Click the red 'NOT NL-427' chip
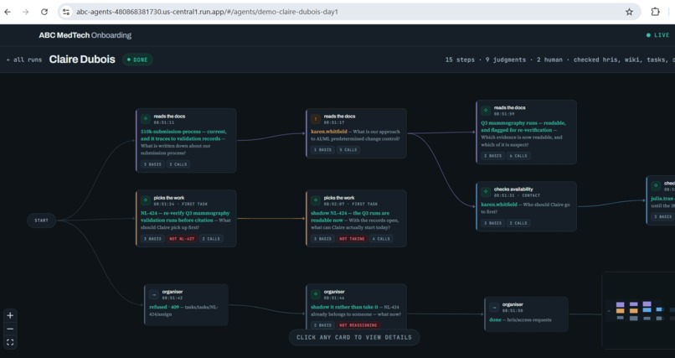Image resolution: width=675 pixels, height=358 pixels. [x=182, y=239]
